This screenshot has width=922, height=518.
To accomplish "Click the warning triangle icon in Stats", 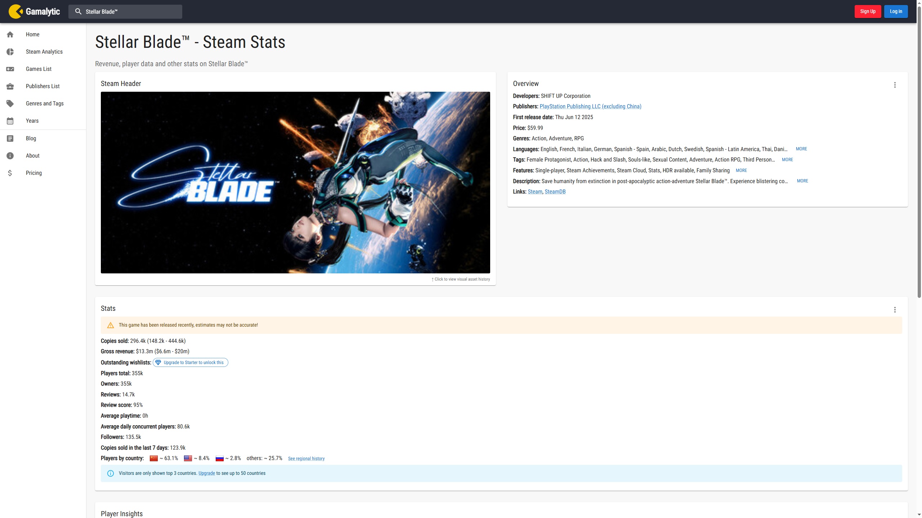I will click(x=111, y=325).
